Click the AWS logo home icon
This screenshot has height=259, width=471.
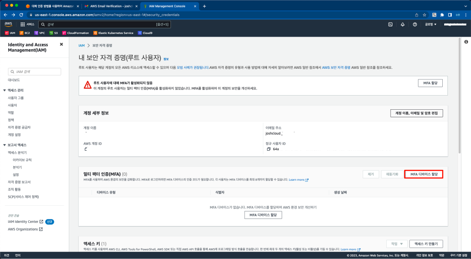coord(8,24)
